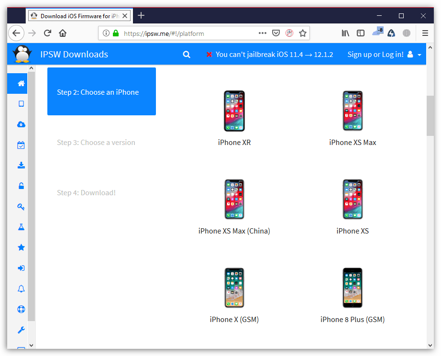Click the weather extension icon showing -8
Screen dimensions: 441x356
(x=377, y=31)
